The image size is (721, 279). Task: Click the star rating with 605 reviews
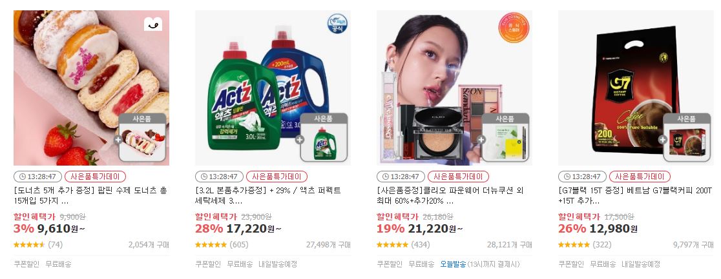pos(211,245)
